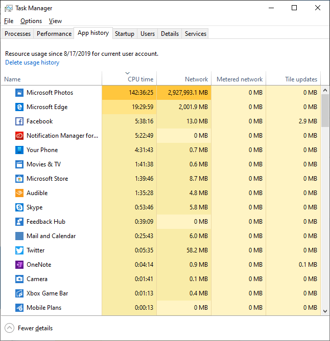This screenshot has width=330, height=341.
Task: Click Twitter's 58.2 MB network cell
Action: point(184,250)
